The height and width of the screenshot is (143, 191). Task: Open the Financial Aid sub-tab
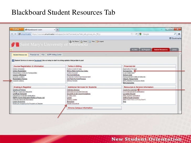click(x=34, y=55)
